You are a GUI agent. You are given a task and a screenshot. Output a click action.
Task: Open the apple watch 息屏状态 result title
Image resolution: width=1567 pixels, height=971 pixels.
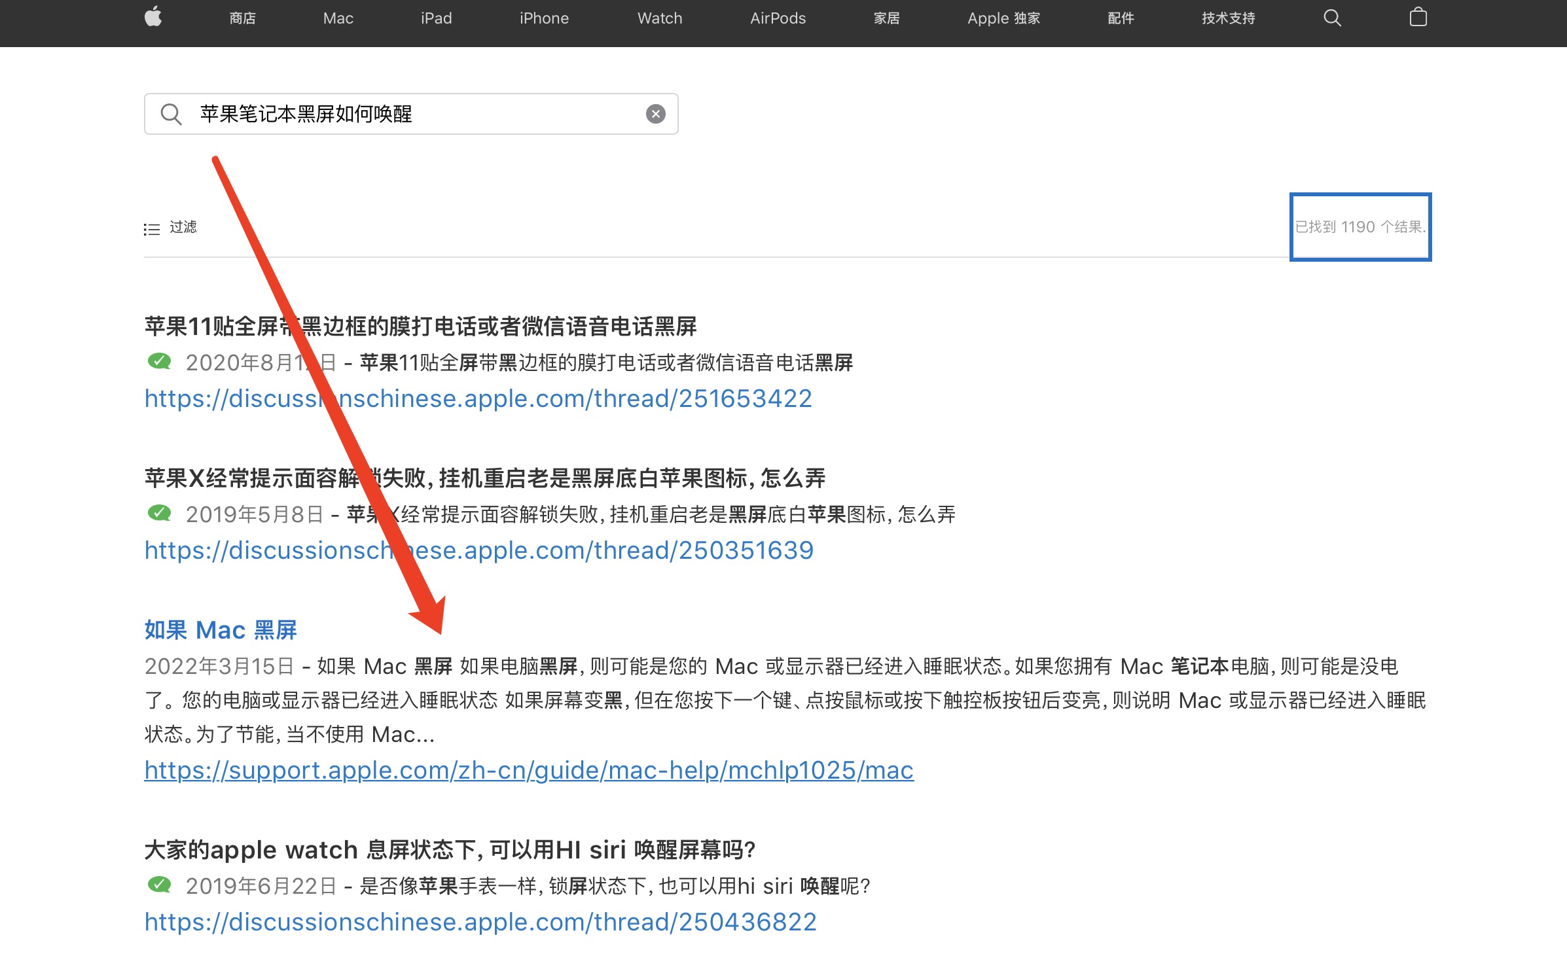(450, 849)
